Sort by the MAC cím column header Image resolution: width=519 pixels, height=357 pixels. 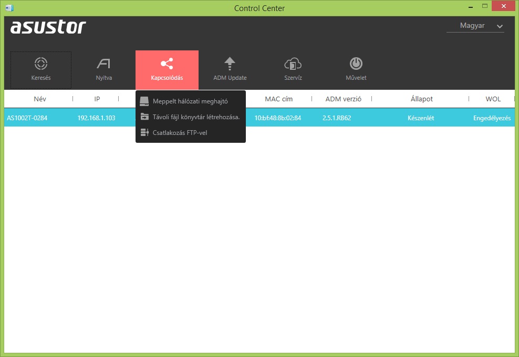click(279, 99)
